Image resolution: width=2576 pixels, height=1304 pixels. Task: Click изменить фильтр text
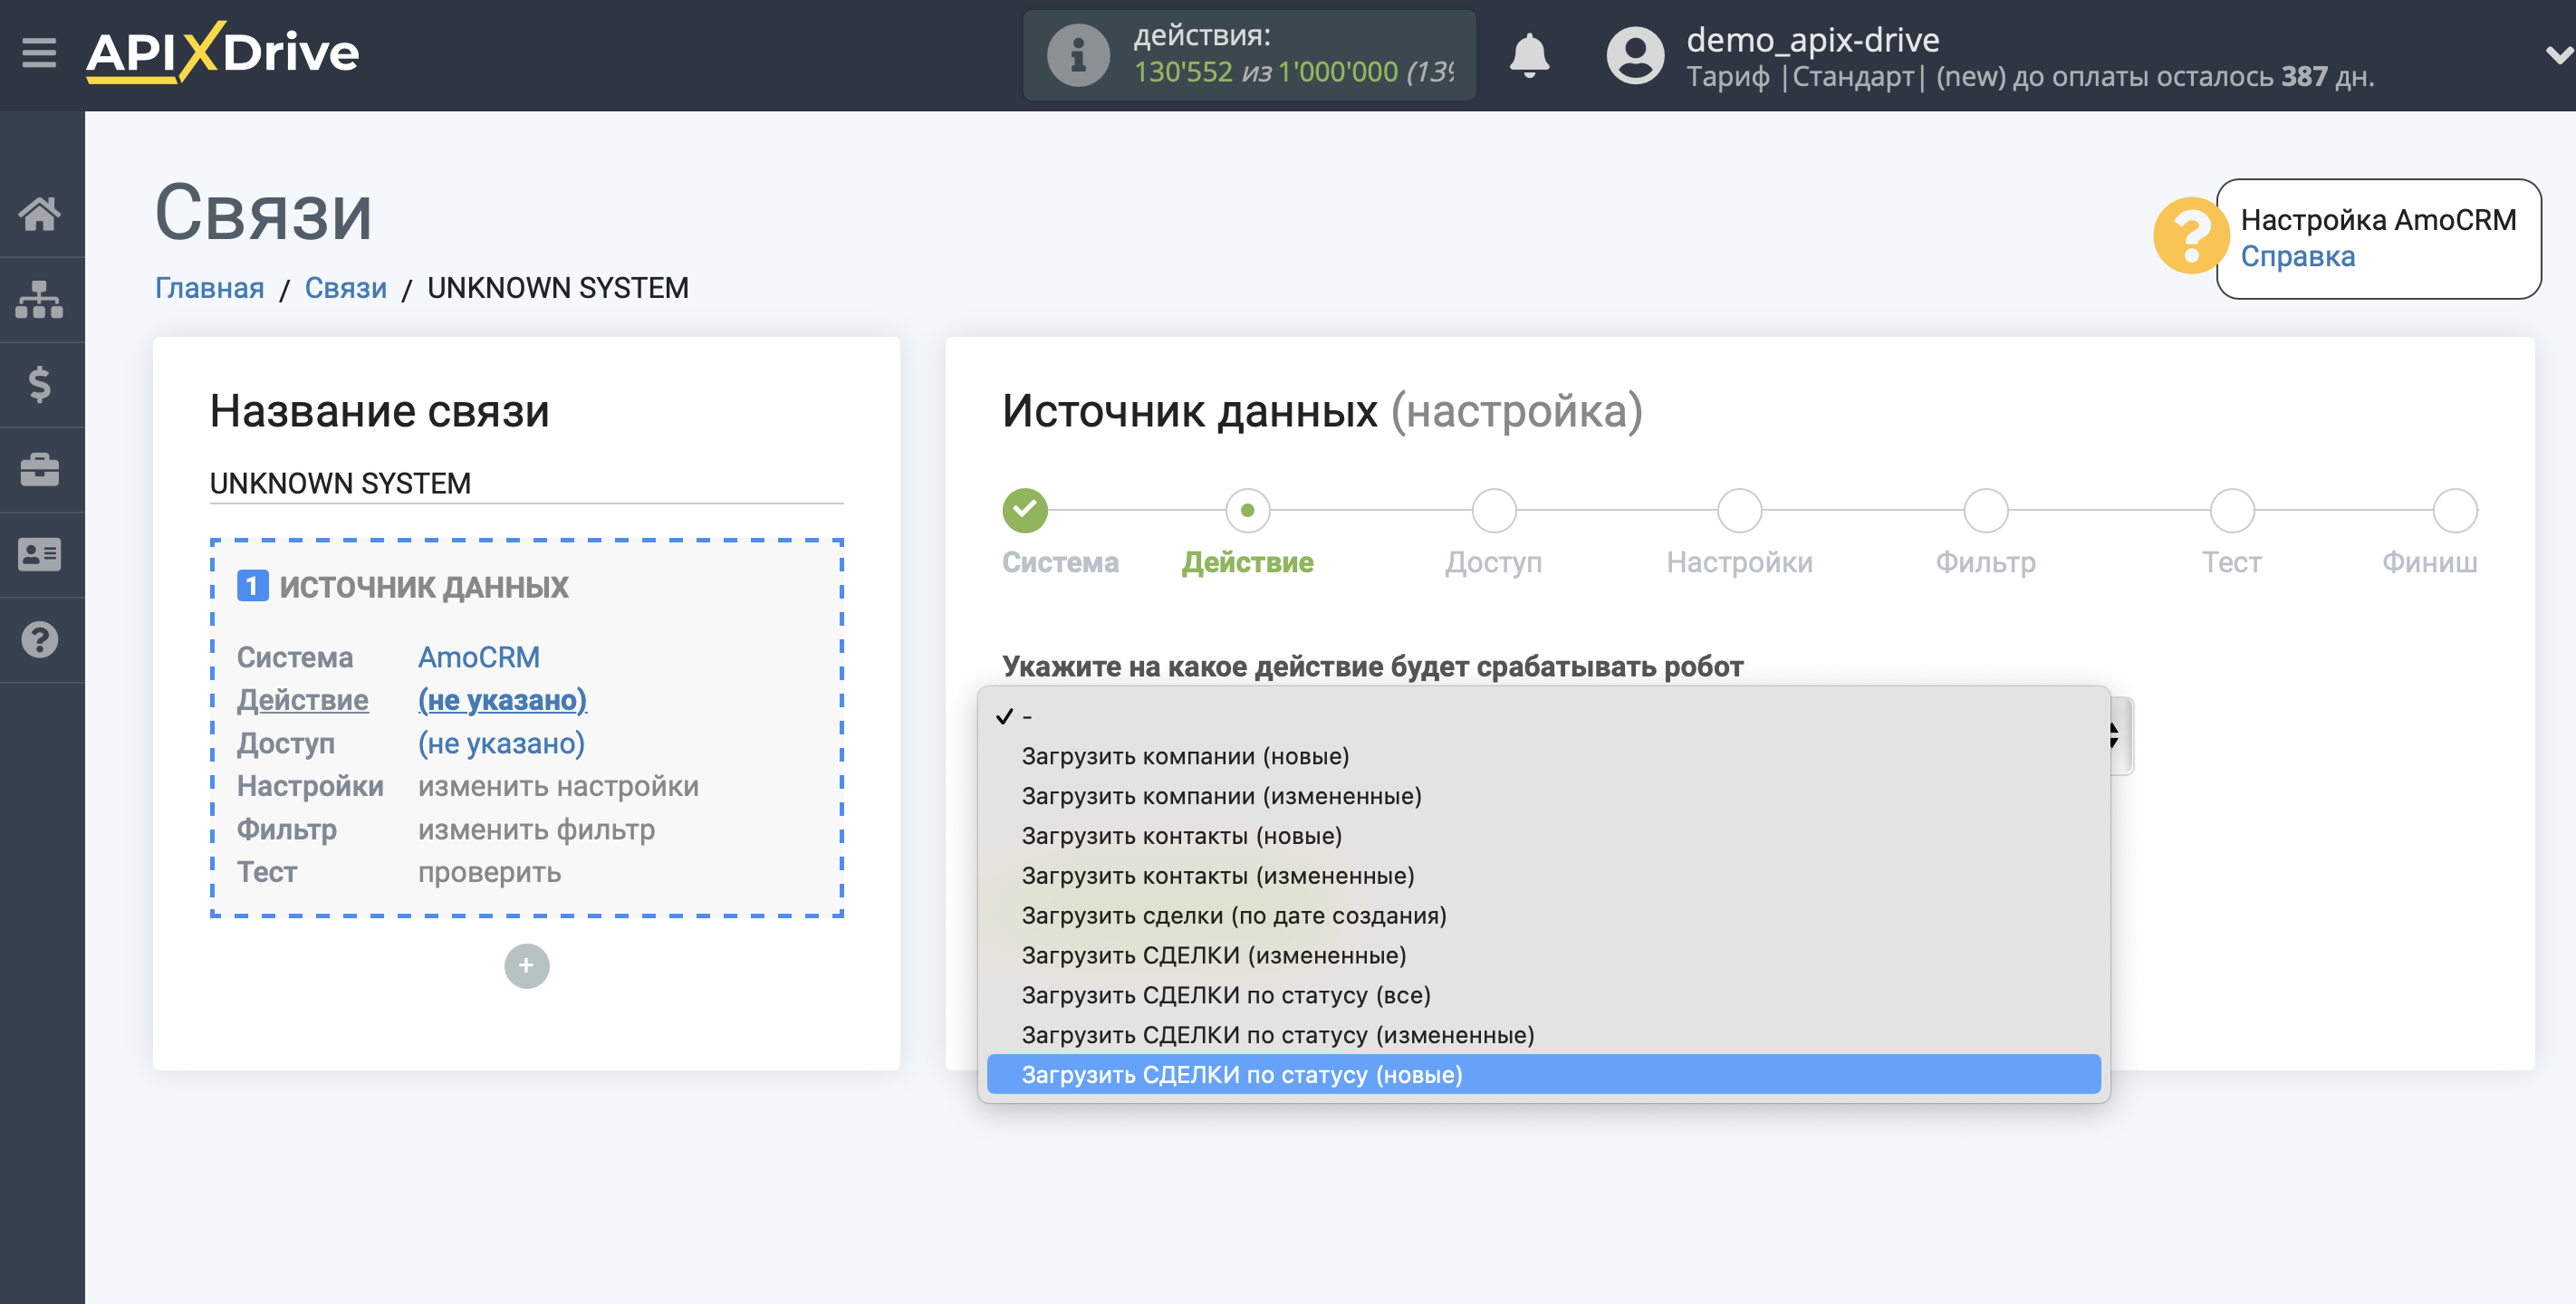(536, 829)
